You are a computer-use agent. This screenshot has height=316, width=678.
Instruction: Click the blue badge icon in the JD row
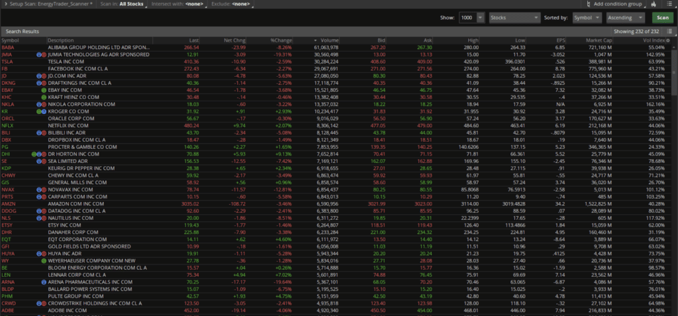tap(39, 76)
